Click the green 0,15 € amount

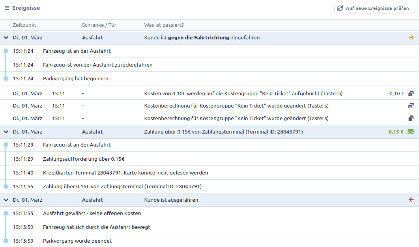[x=396, y=132]
